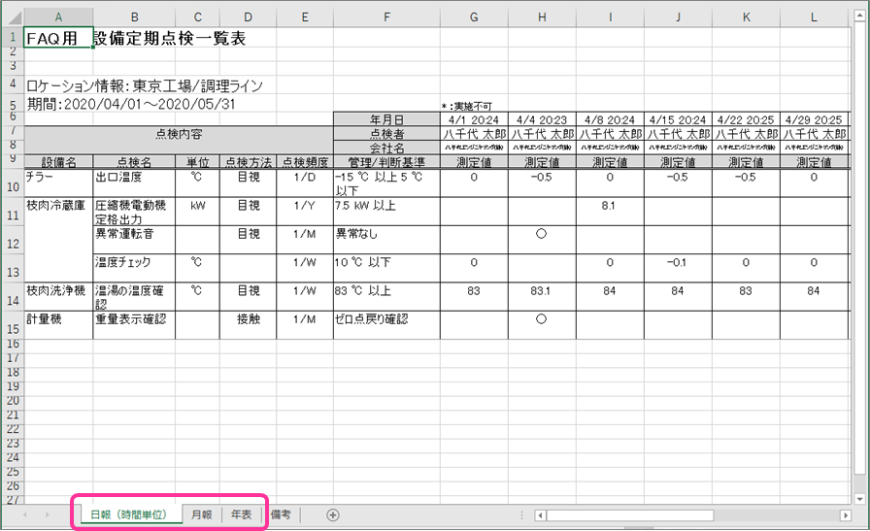The width and height of the screenshot is (870, 531).
Task: Select cell A1 containing FAQ用
Action: pyautogui.click(x=58, y=39)
